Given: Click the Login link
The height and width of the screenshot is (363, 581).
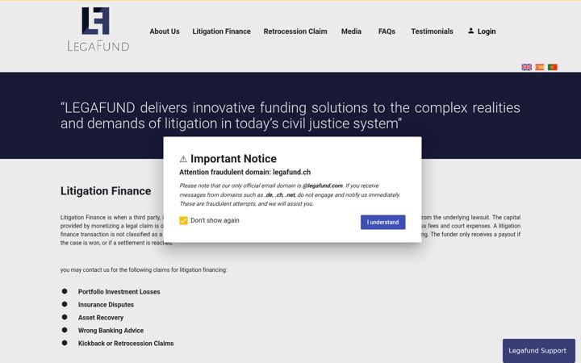Looking at the screenshot, I should pyautogui.click(x=487, y=31).
